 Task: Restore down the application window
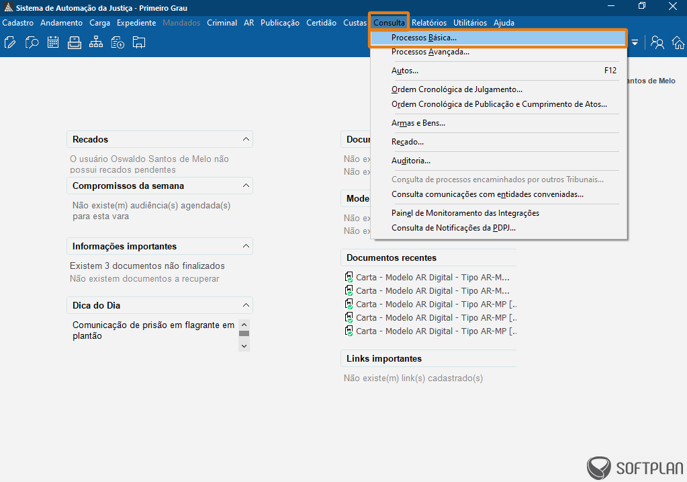pos(642,5)
